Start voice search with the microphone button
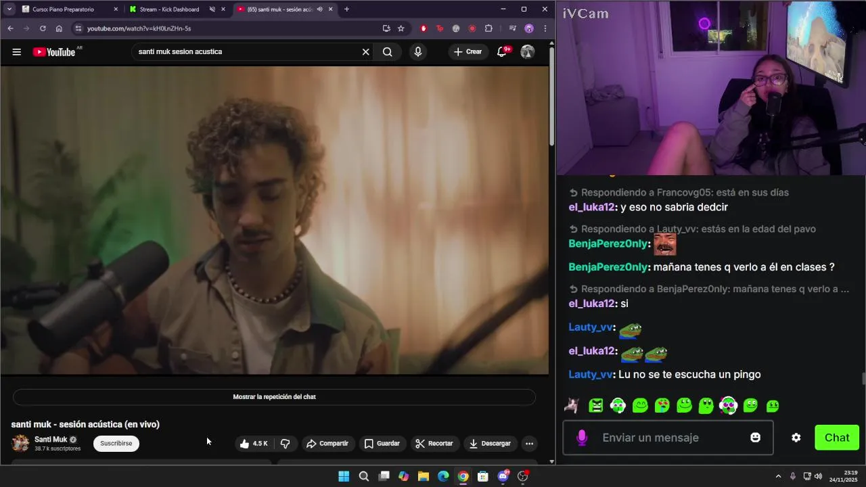 [417, 51]
